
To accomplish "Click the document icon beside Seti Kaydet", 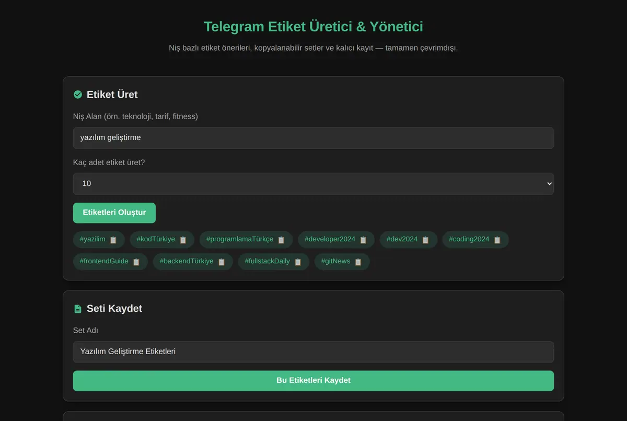I will tap(78, 309).
